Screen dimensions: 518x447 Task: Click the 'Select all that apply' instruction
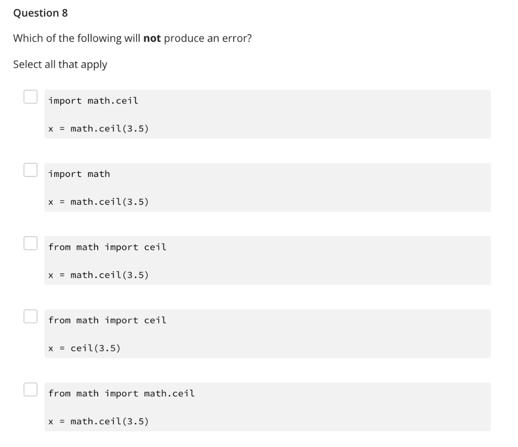coord(60,64)
